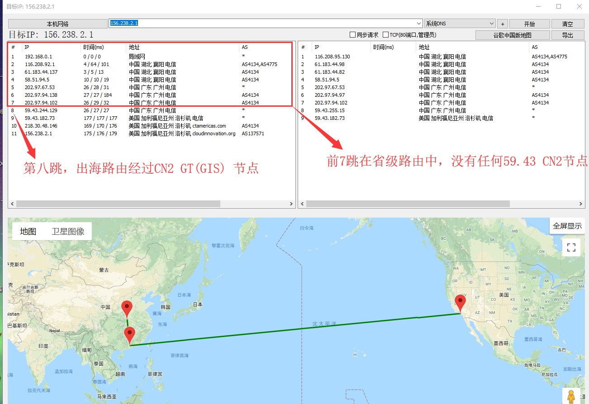Select left row 192.168.0.1
589x404 pixels.
(152, 57)
